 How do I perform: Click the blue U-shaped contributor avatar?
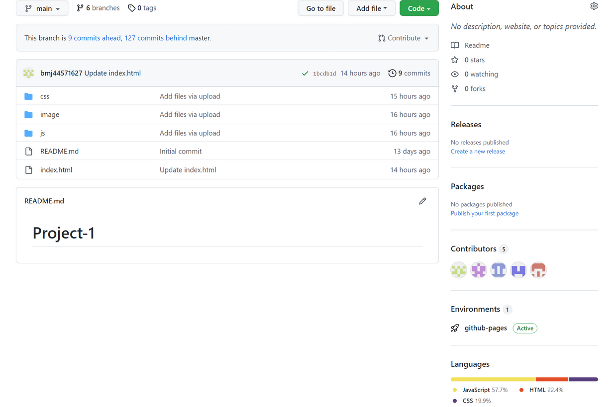[x=518, y=270]
